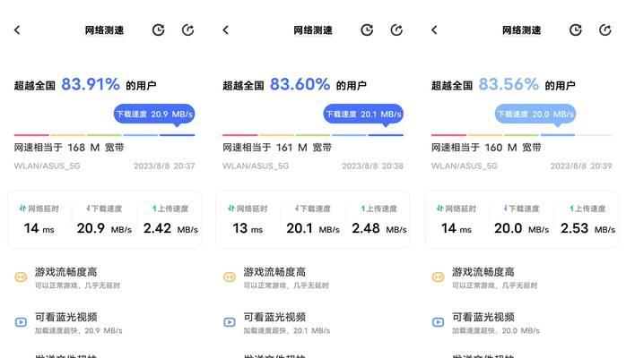This screenshot has width=626, height=358.
Task: Open test history on the 83.91% screen
Action: coord(158,30)
